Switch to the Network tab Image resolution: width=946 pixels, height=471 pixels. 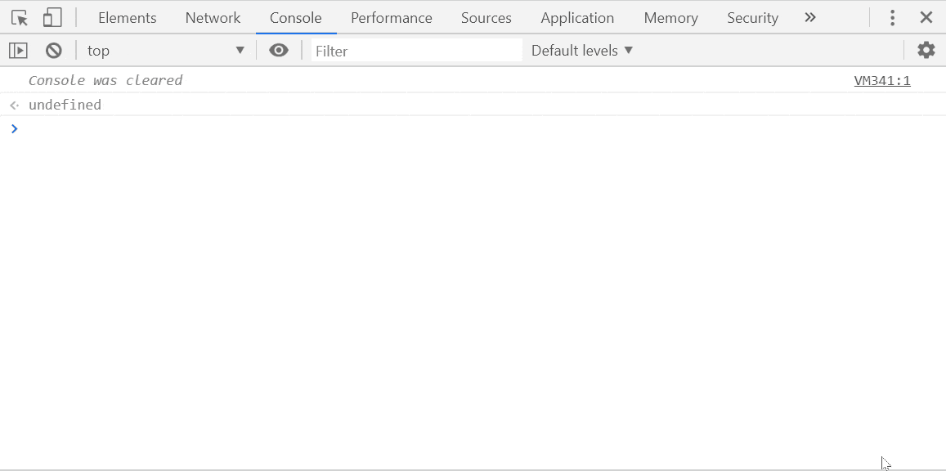point(213,18)
